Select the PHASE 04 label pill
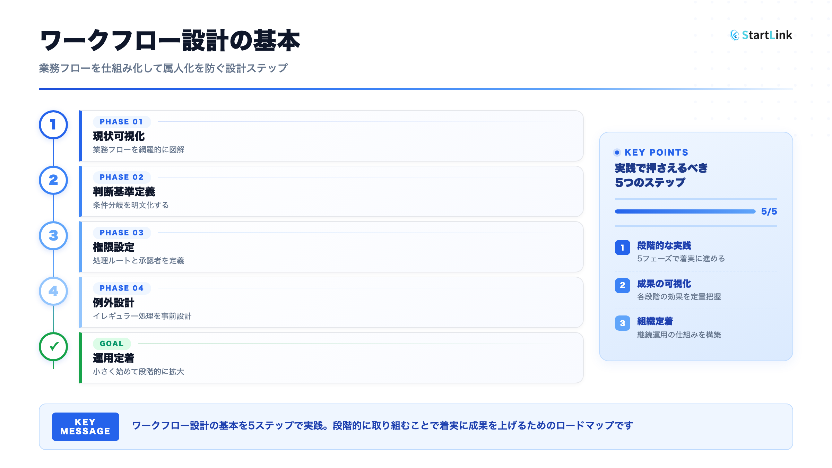The height and width of the screenshot is (468, 832). [x=121, y=288]
